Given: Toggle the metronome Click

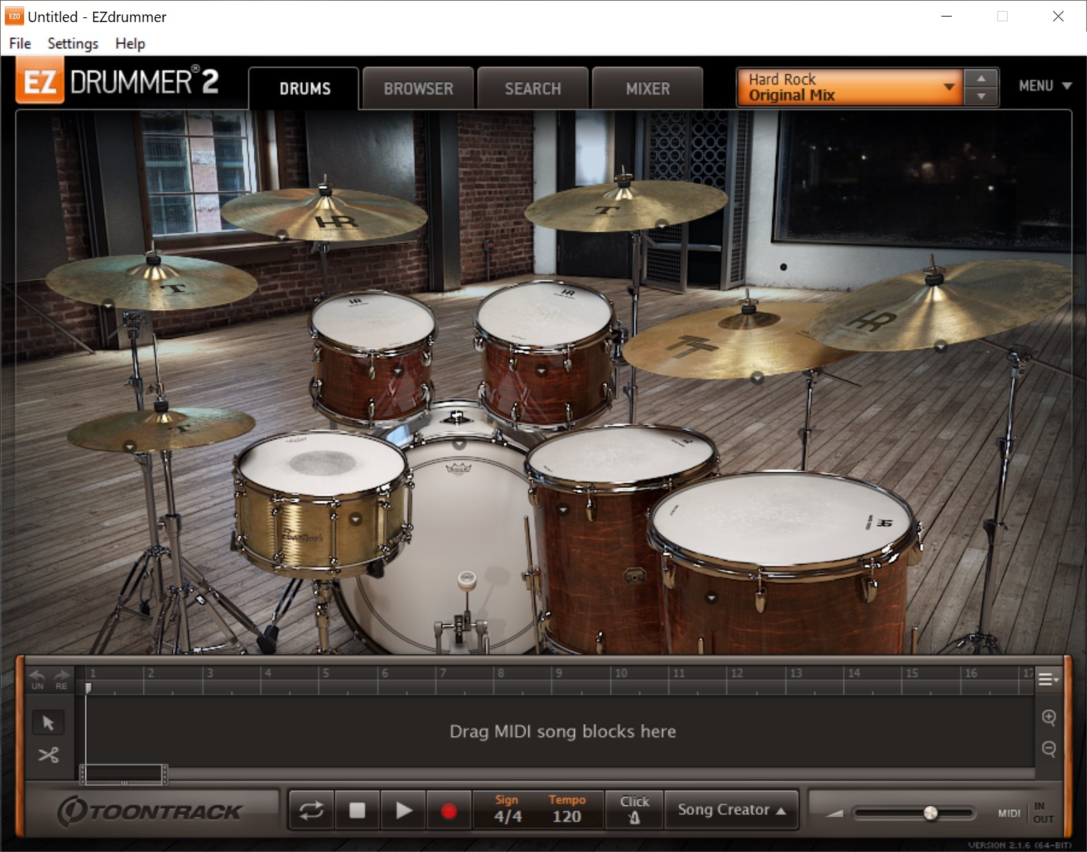Looking at the screenshot, I should pyautogui.click(x=634, y=810).
